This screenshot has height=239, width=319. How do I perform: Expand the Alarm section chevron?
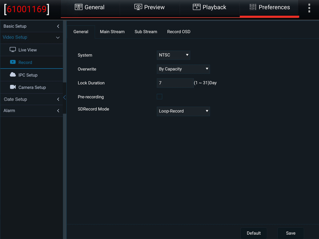coord(58,111)
